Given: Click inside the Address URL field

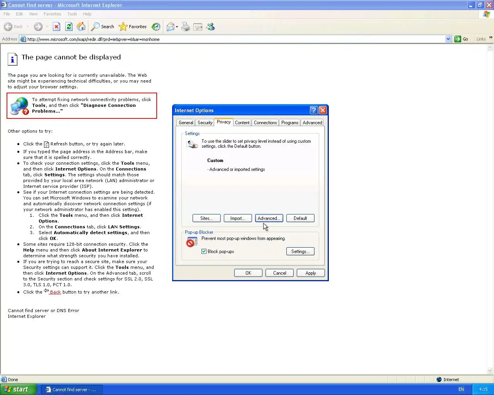Looking at the screenshot, I should tap(235, 39).
